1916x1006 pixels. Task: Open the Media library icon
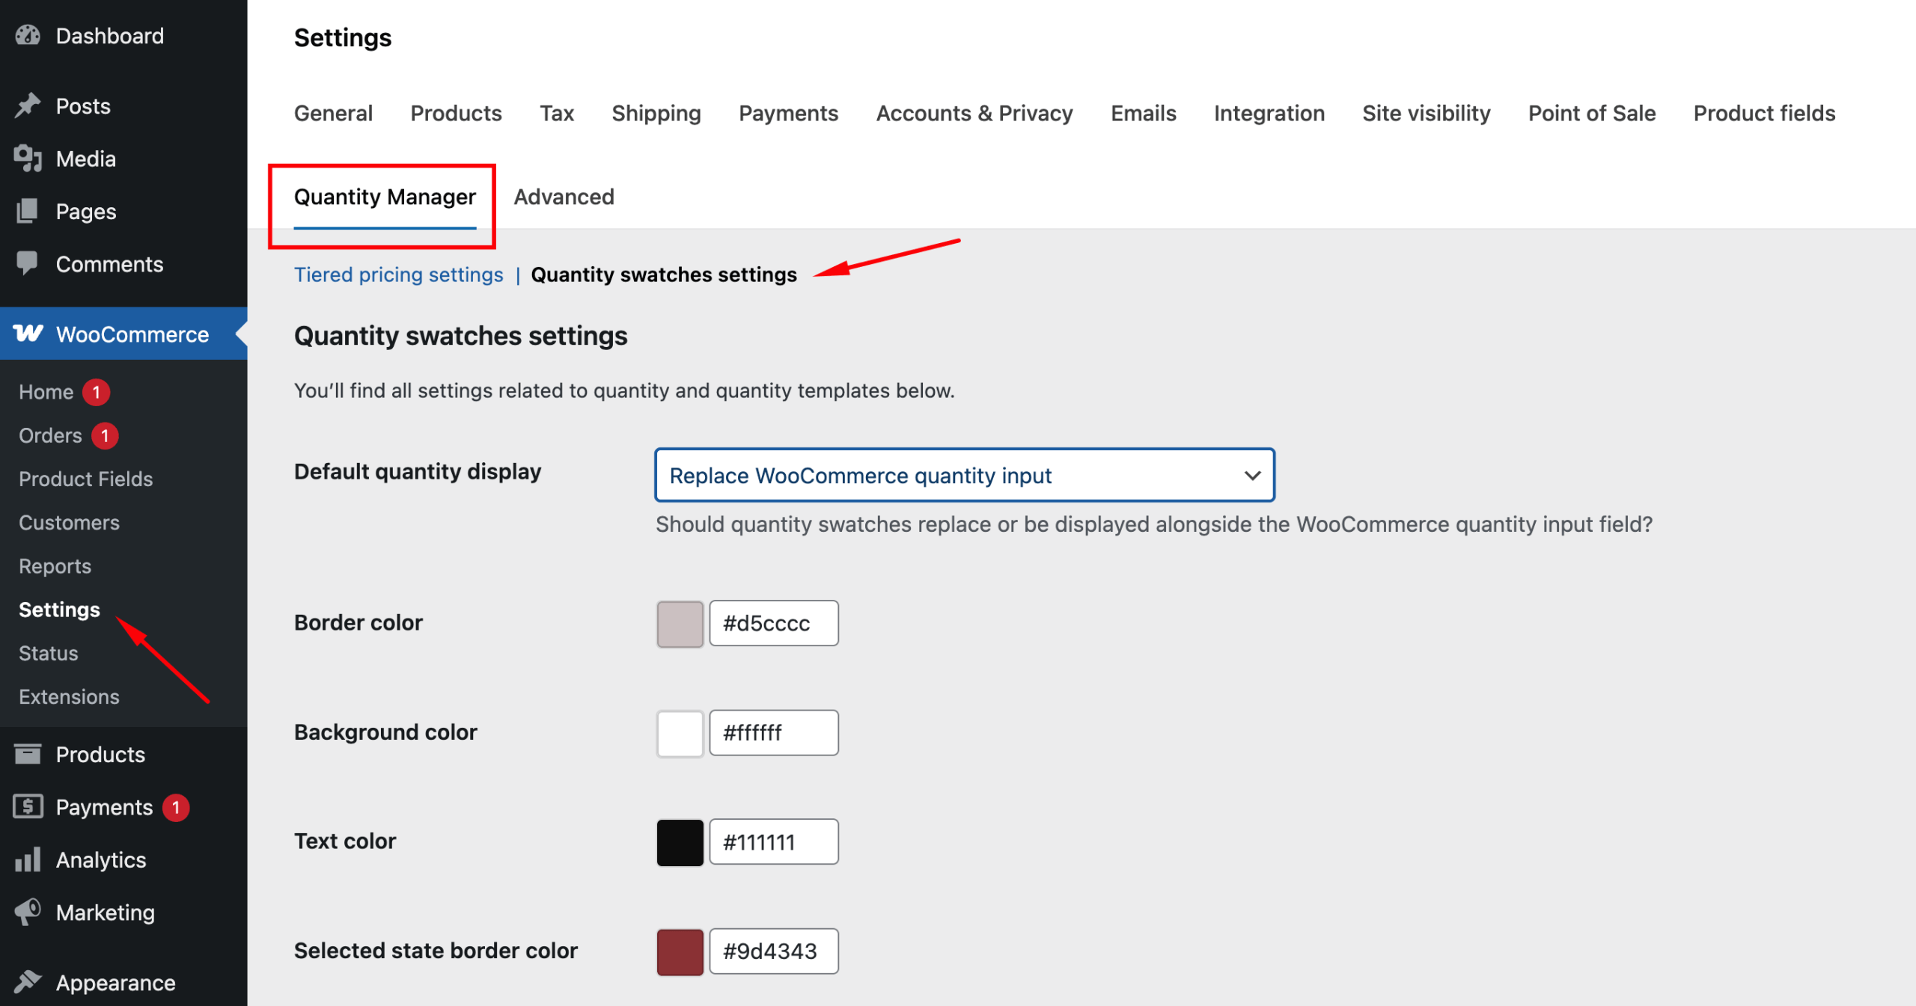(28, 159)
